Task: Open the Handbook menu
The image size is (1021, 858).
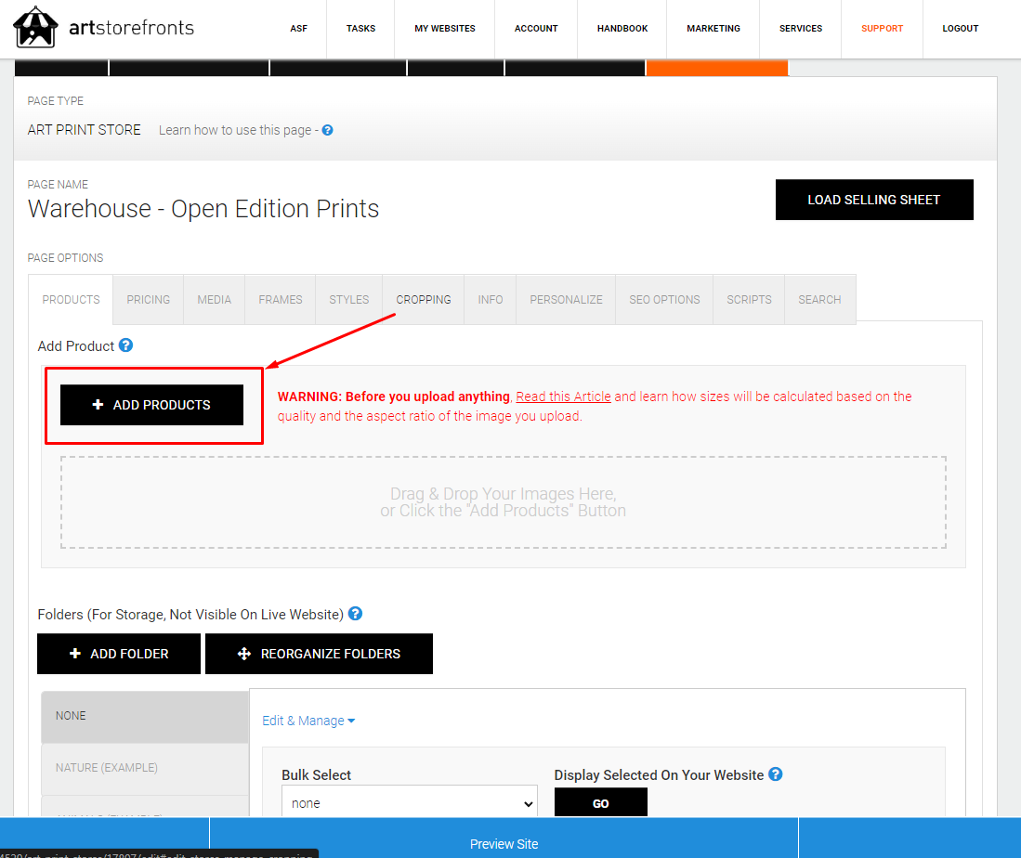Action: [622, 29]
